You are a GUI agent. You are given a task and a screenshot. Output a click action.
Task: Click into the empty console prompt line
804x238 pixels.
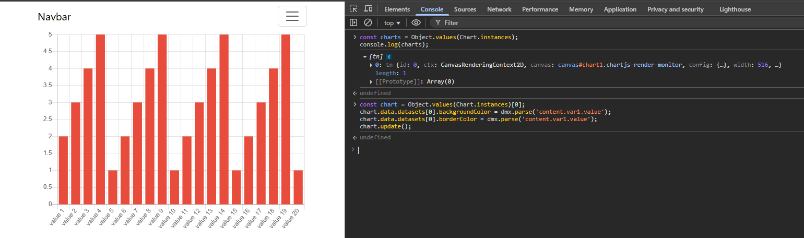(580, 150)
